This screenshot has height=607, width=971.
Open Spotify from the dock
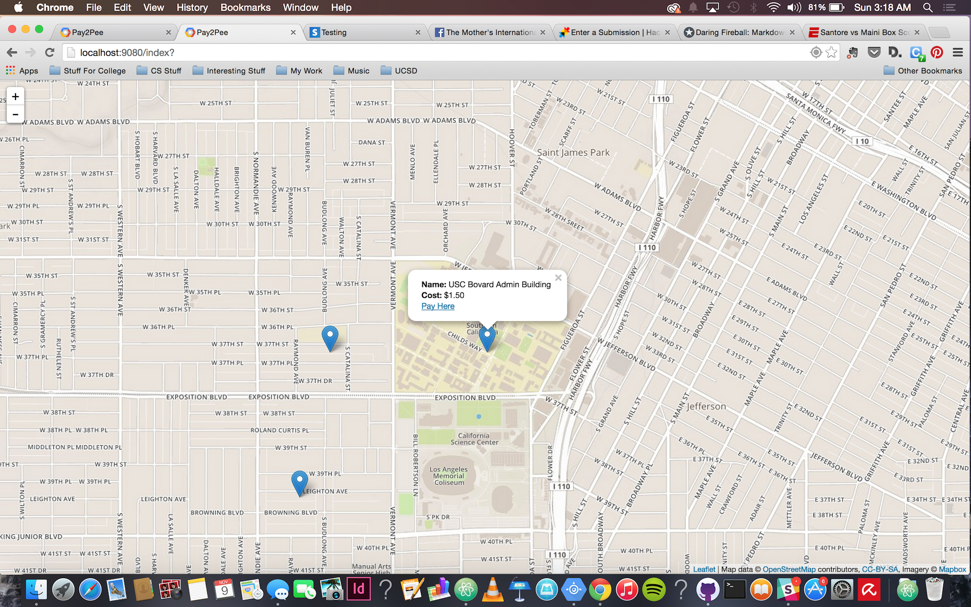653,590
